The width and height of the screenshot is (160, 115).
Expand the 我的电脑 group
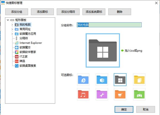(x=12, y=25)
